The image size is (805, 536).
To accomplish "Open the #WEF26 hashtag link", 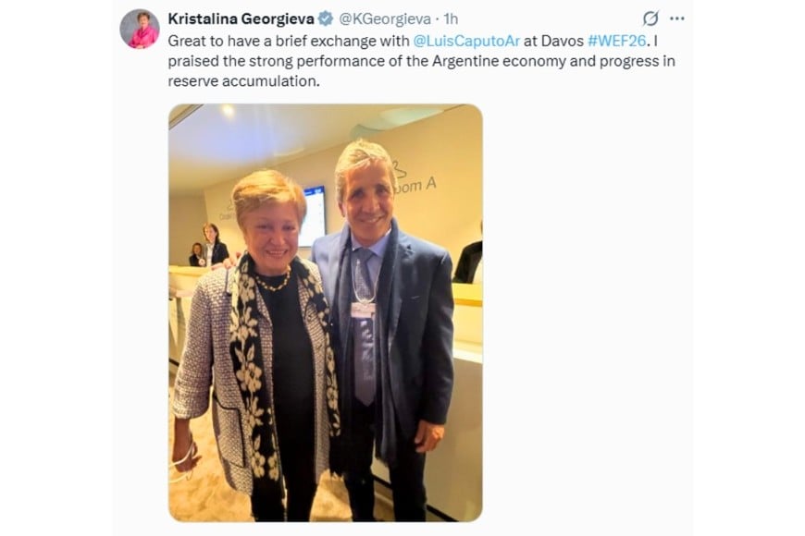I will click(616, 41).
